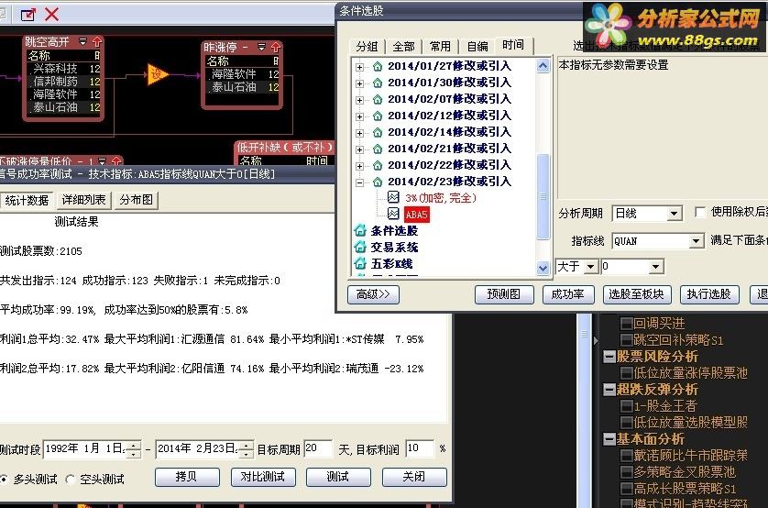Click the orange triangle node in the flow diagram

157,74
